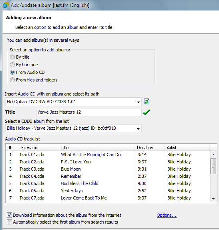Viewport: 219px width, 230px height.
Task: Click Billie Holiday artist in track 5 row
Action: (179, 183)
